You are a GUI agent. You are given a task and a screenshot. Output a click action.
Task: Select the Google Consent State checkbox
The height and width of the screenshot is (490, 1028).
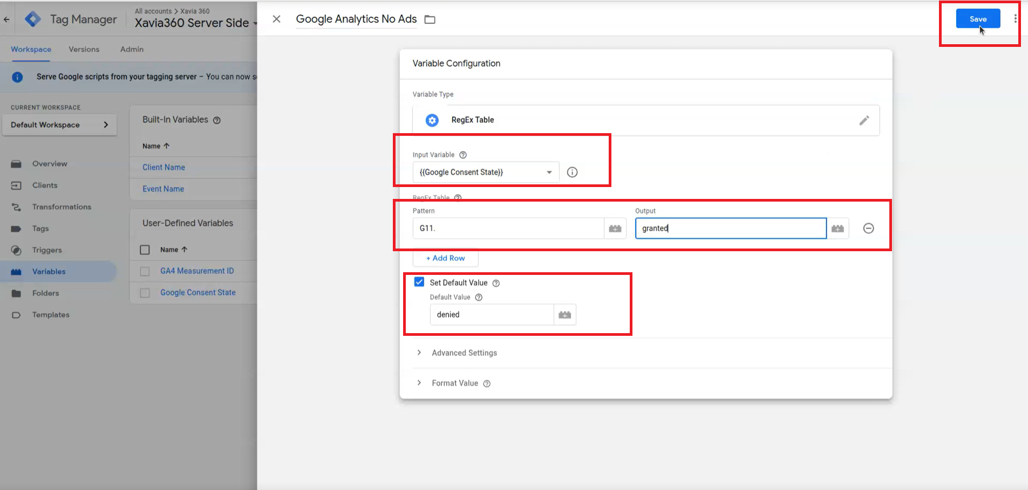click(145, 293)
